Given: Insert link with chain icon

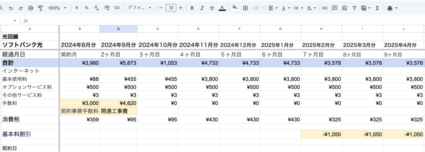Looking at the screenshot, I should click(325, 8).
